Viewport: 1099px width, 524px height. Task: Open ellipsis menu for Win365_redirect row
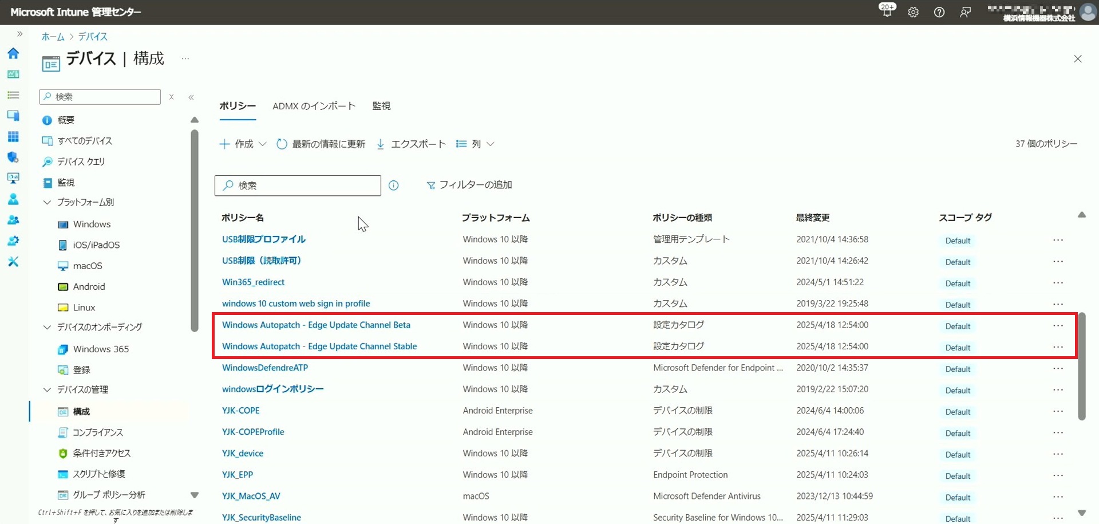click(1058, 283)
